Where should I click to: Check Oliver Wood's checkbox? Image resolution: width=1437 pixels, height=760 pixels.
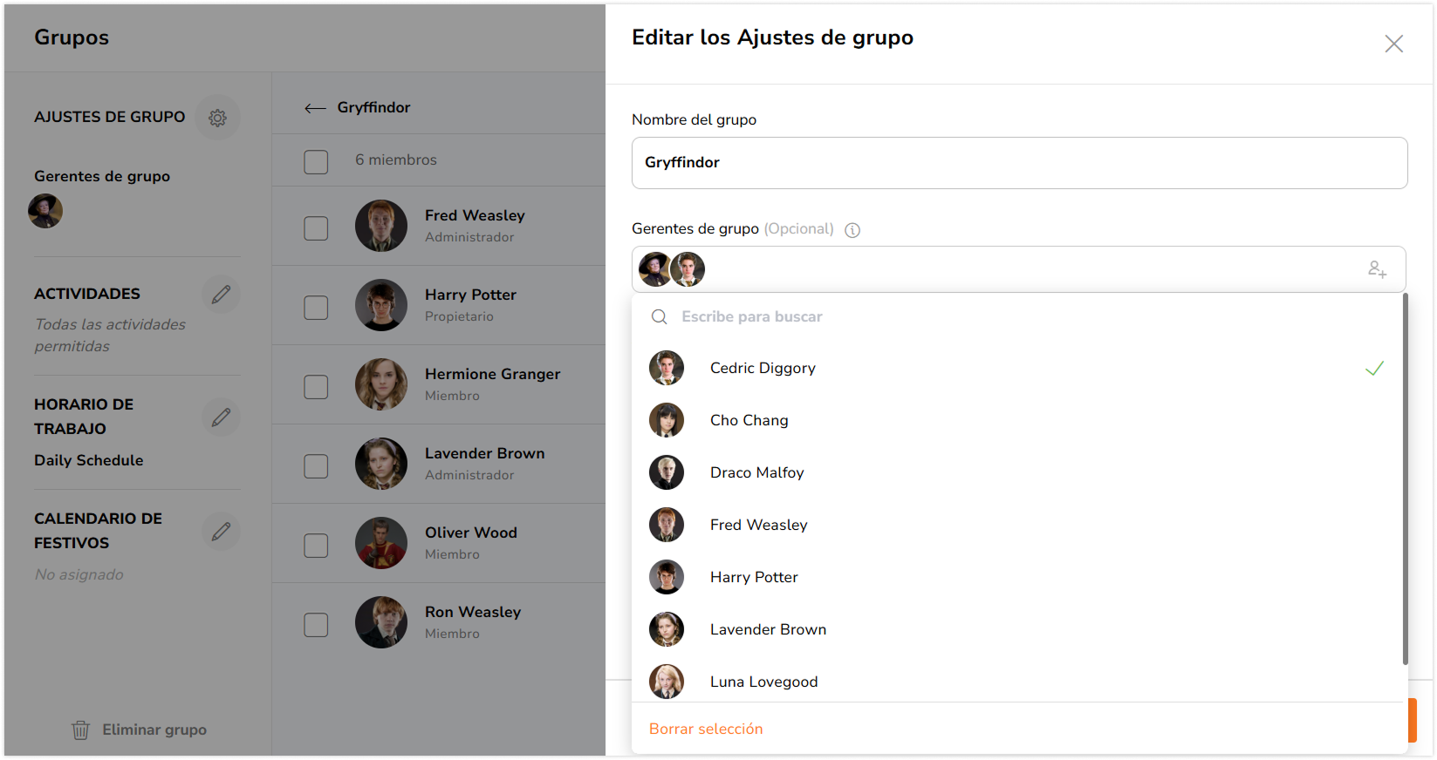[x=316, y=546]
